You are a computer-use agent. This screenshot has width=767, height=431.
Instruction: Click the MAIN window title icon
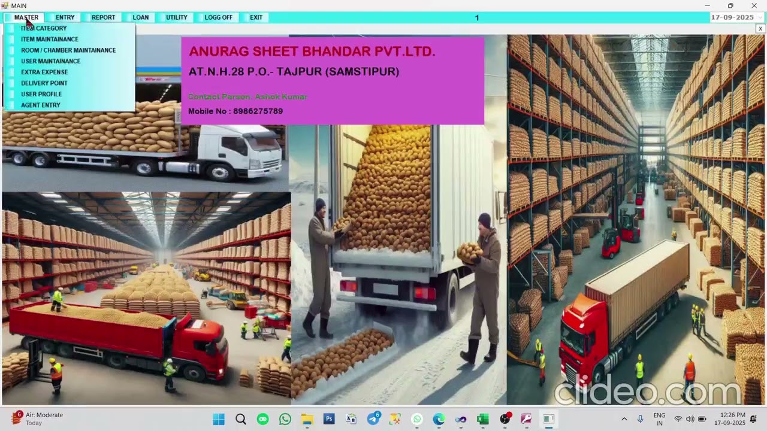(5, 5)
